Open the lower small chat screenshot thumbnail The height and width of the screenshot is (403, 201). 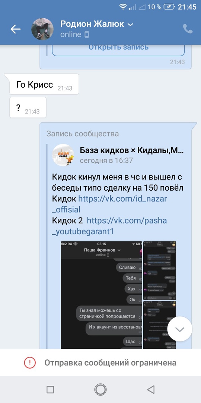[x=160, y=325]
